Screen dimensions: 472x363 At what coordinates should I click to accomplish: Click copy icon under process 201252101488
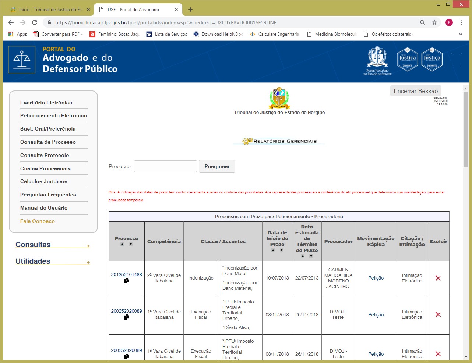pyautogui.click(x=126, y=281)
